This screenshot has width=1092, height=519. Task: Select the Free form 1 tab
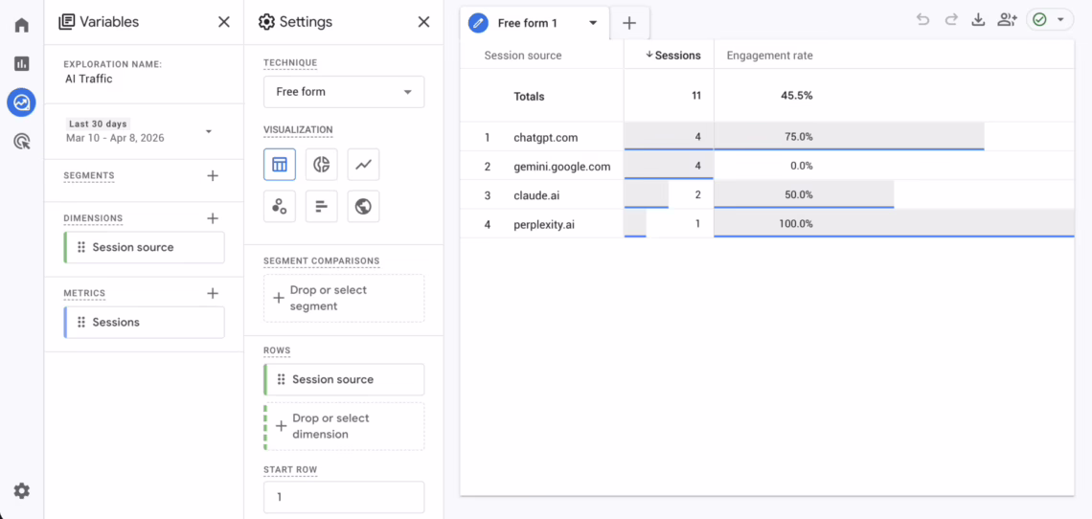click(x=527, y=23)
